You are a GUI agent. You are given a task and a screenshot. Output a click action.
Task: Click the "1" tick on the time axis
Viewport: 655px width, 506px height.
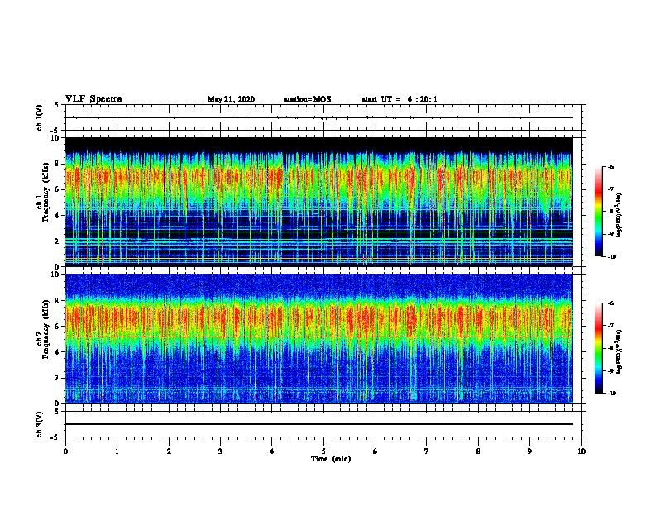coord(117,451)
